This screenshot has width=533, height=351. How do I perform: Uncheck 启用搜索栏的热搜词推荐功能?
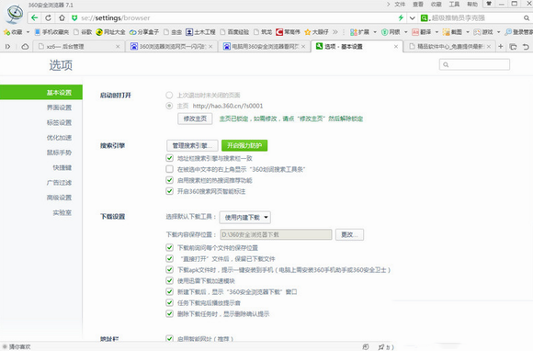170,180
